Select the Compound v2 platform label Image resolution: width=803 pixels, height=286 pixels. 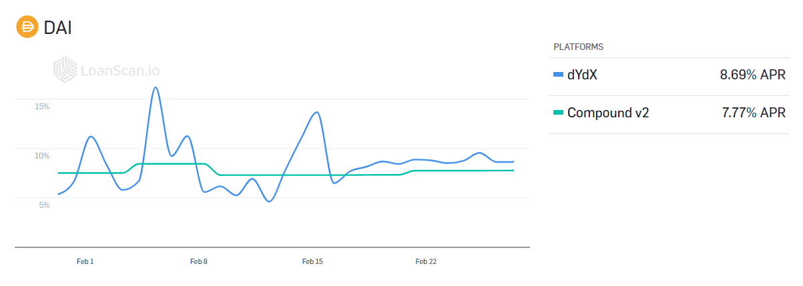tap(607, 113)
